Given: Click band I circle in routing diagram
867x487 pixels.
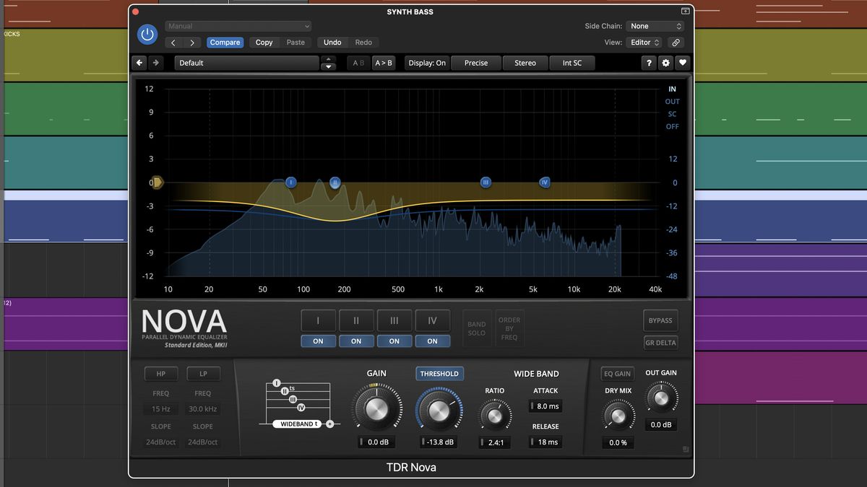Looking at the screenshot, I should [x=277, y=383].
